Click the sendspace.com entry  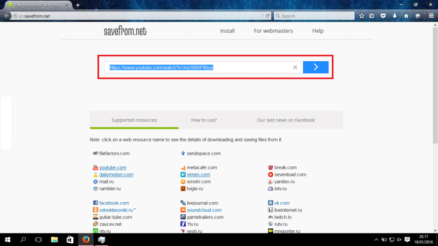pos(204,154)
